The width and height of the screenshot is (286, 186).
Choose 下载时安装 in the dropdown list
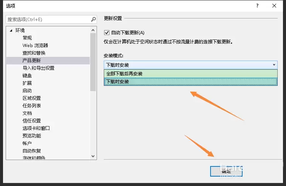[191, 82]
